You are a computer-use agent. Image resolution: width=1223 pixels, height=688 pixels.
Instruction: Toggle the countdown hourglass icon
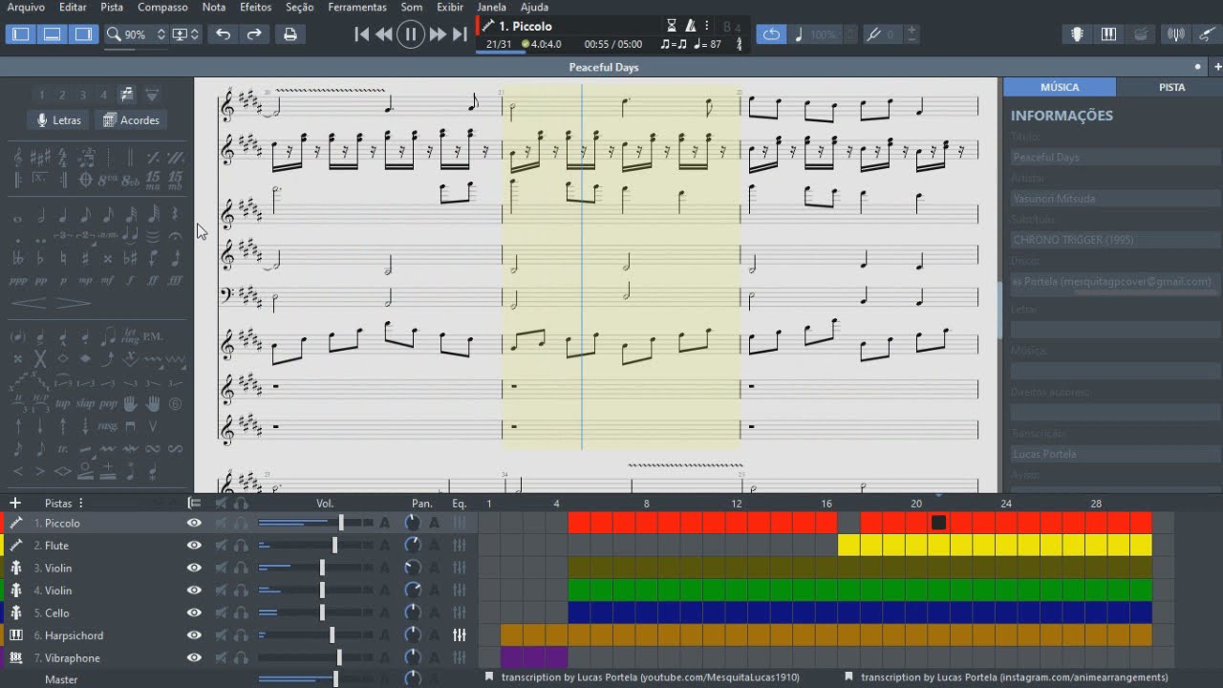671,26
